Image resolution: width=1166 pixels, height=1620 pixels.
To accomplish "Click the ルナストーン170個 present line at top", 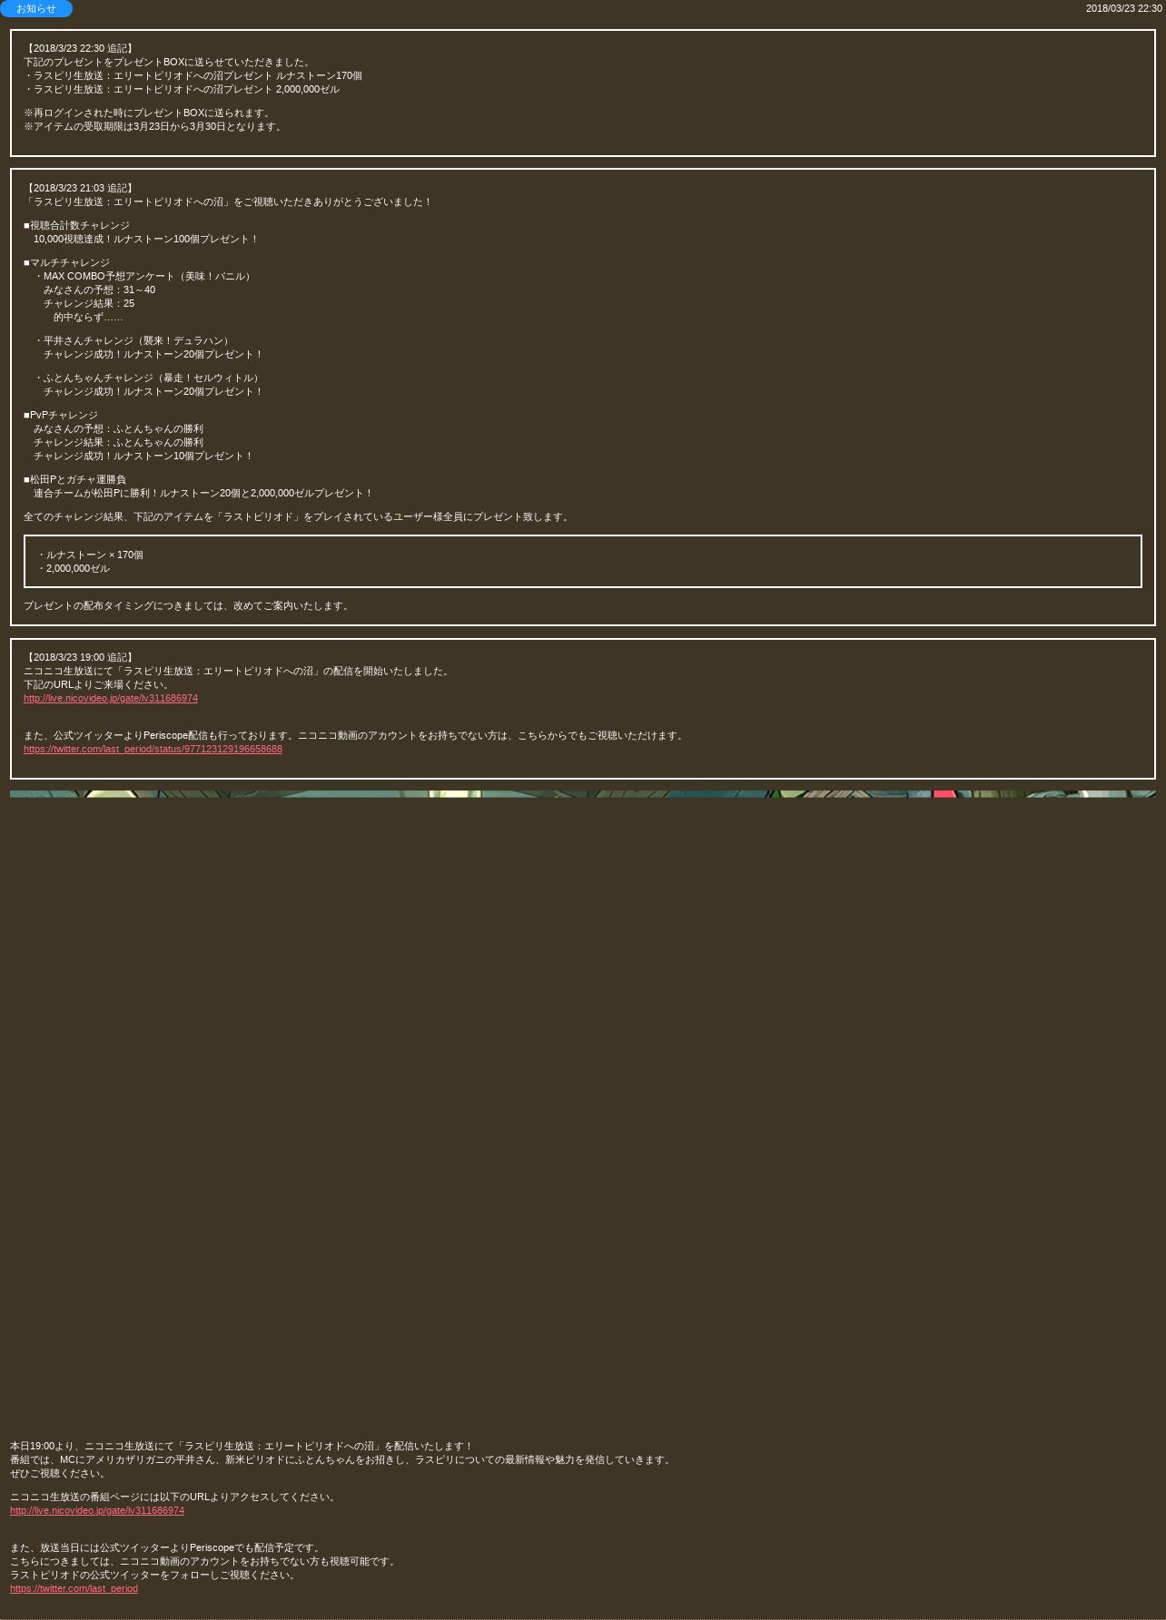I will 193,75.
